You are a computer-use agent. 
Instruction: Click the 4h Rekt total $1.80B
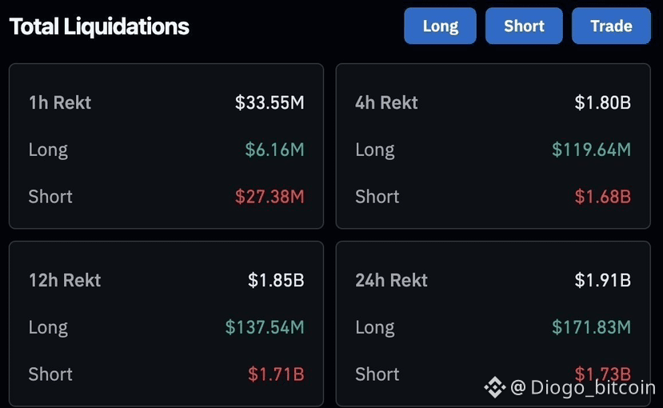[603, 102]
